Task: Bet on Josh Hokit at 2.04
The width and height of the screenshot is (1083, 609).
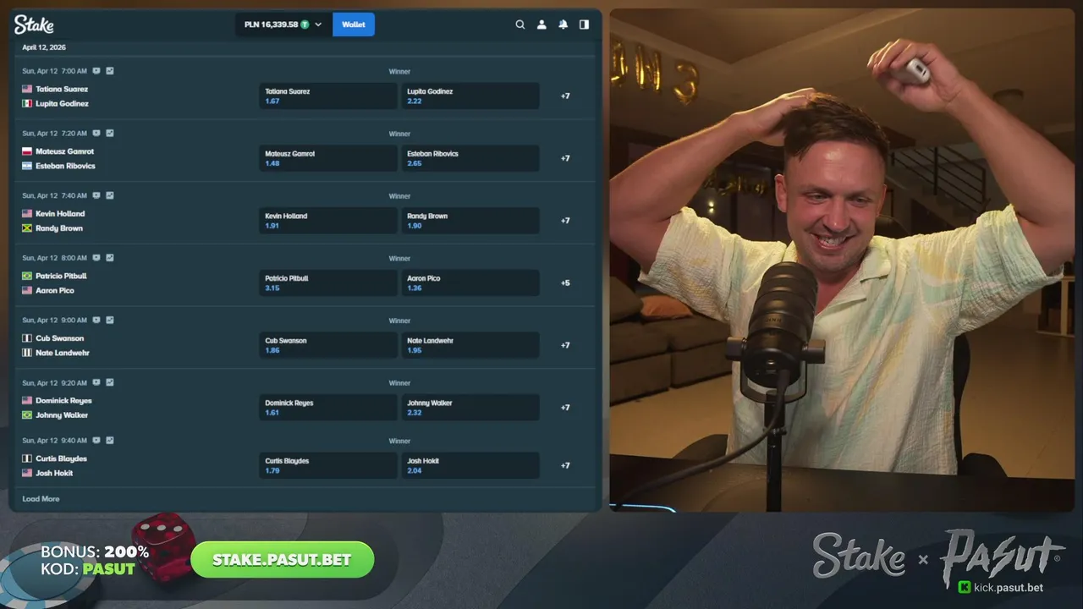Action: [470, 465]
